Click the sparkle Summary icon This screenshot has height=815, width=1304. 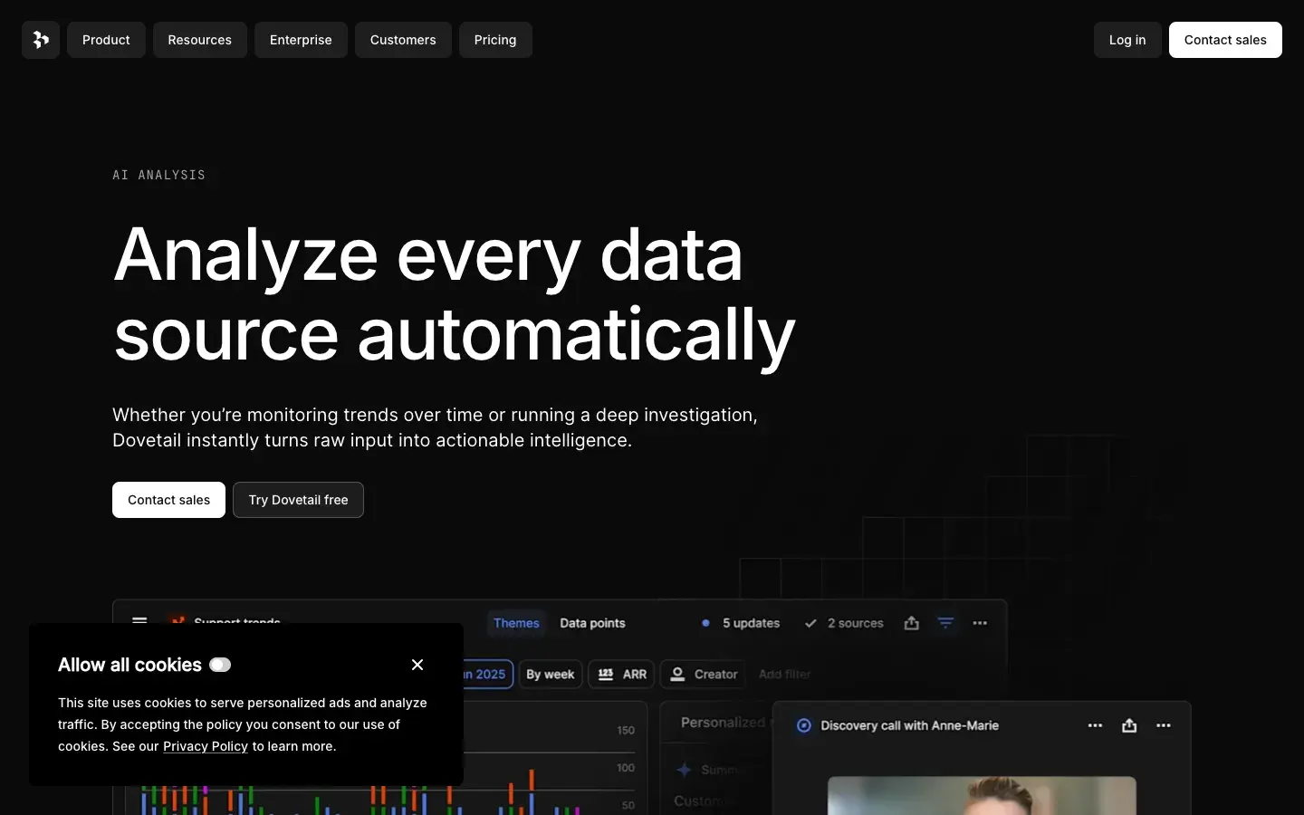(x=684, y=769)
